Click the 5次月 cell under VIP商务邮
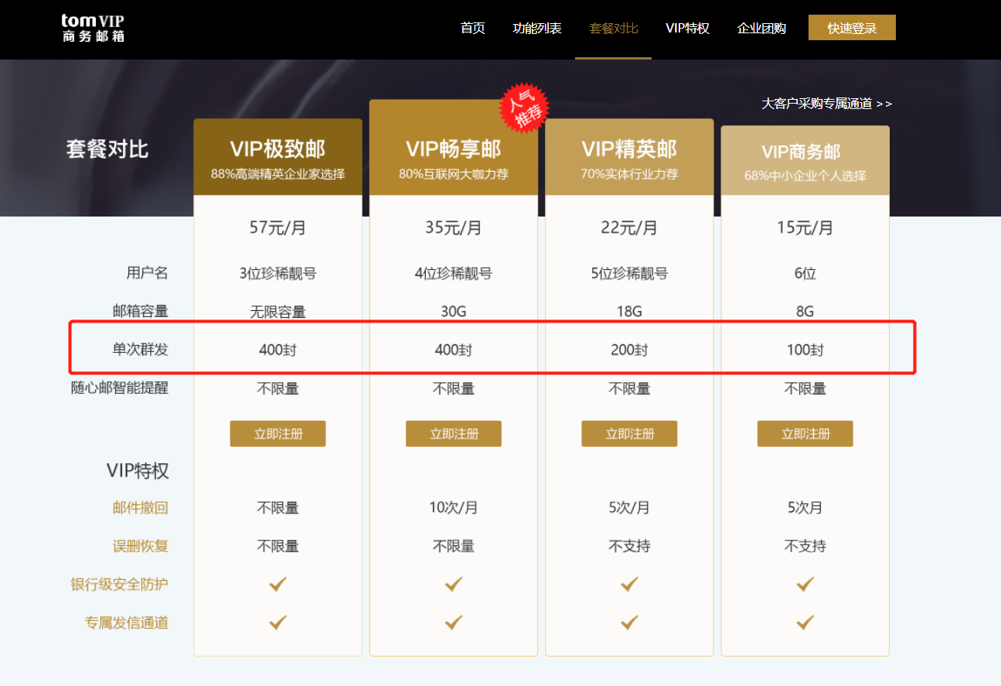The image size is (1001, 686). pos(805,508)
